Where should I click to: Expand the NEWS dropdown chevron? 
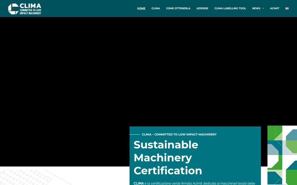pyautogui.click(x=263, y=8)
